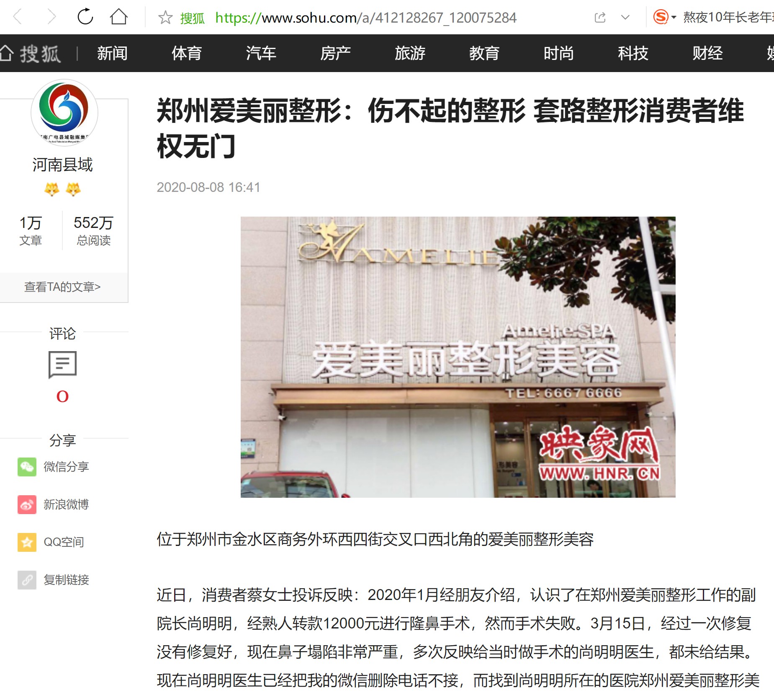This screenshot has height=693, width=774.
Task: Open the 搜狐 home logo
Action: click(x=31, y=53)
